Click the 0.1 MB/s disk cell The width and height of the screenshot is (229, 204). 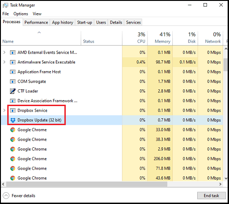(x=185, y=62)
